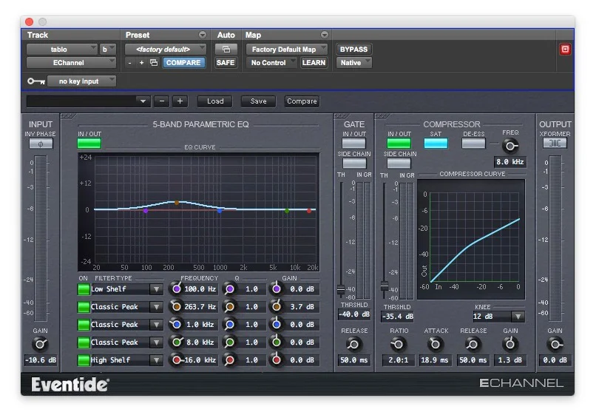The image size is (599, 415).
Task: Open the No Control map menu
Action: point(271,63)
